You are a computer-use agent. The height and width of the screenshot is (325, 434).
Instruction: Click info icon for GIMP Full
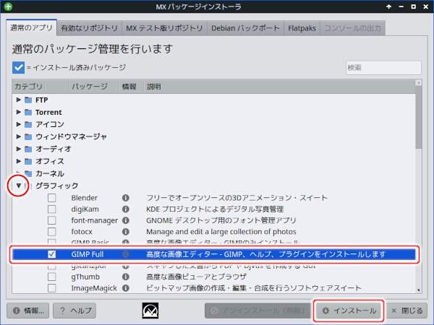pos(125,254)
